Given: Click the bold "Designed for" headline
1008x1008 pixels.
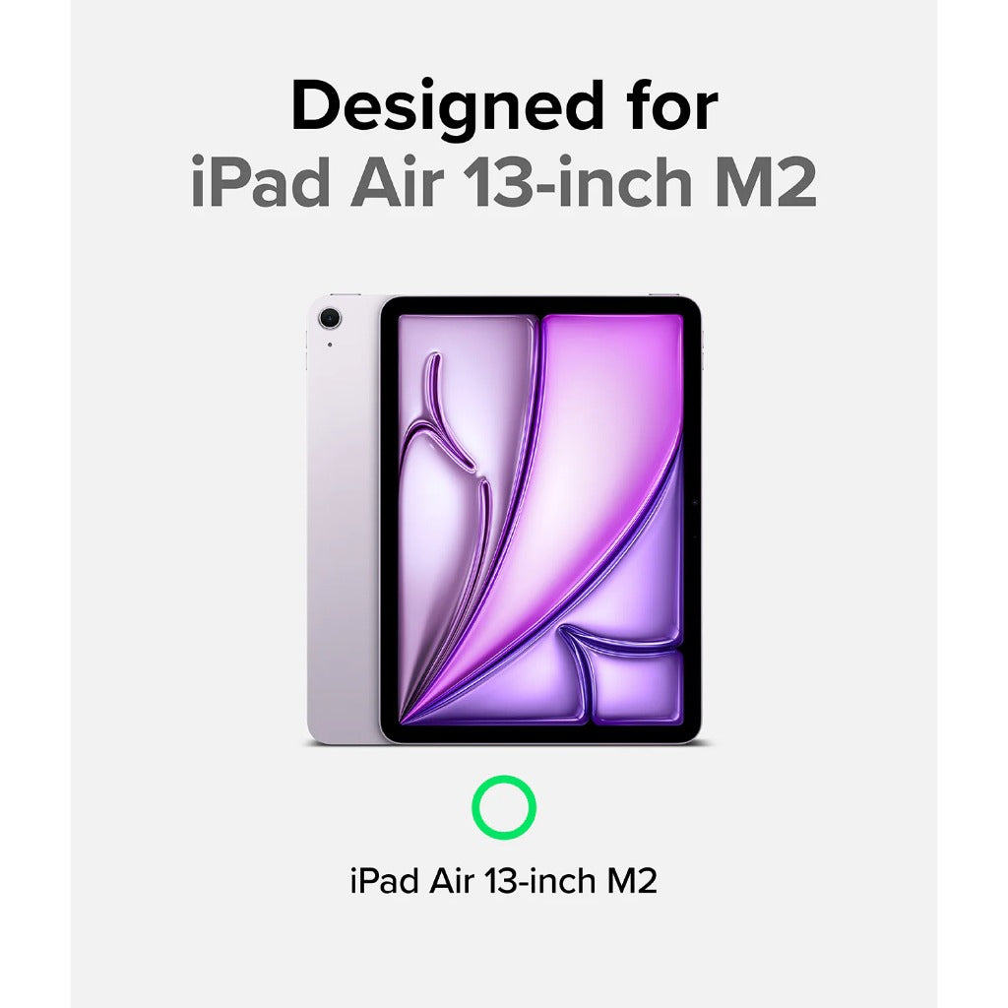Looking at the screenshot, I should click(505, 108).
